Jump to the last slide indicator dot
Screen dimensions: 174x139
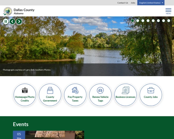tap(169, 21)
